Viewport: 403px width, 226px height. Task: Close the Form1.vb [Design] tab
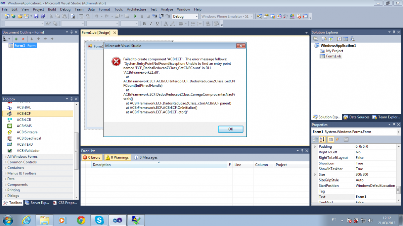coord(115,32)
